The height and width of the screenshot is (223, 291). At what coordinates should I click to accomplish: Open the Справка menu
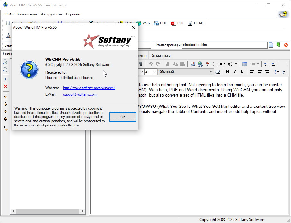(73, 14)
